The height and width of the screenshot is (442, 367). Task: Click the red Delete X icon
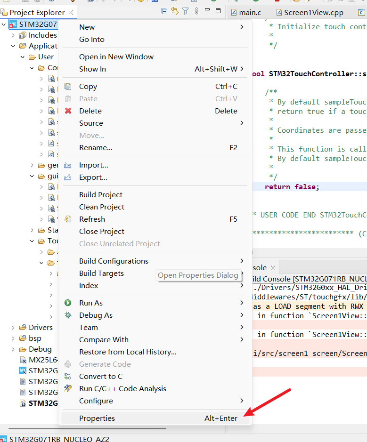(x=68, y=111)
